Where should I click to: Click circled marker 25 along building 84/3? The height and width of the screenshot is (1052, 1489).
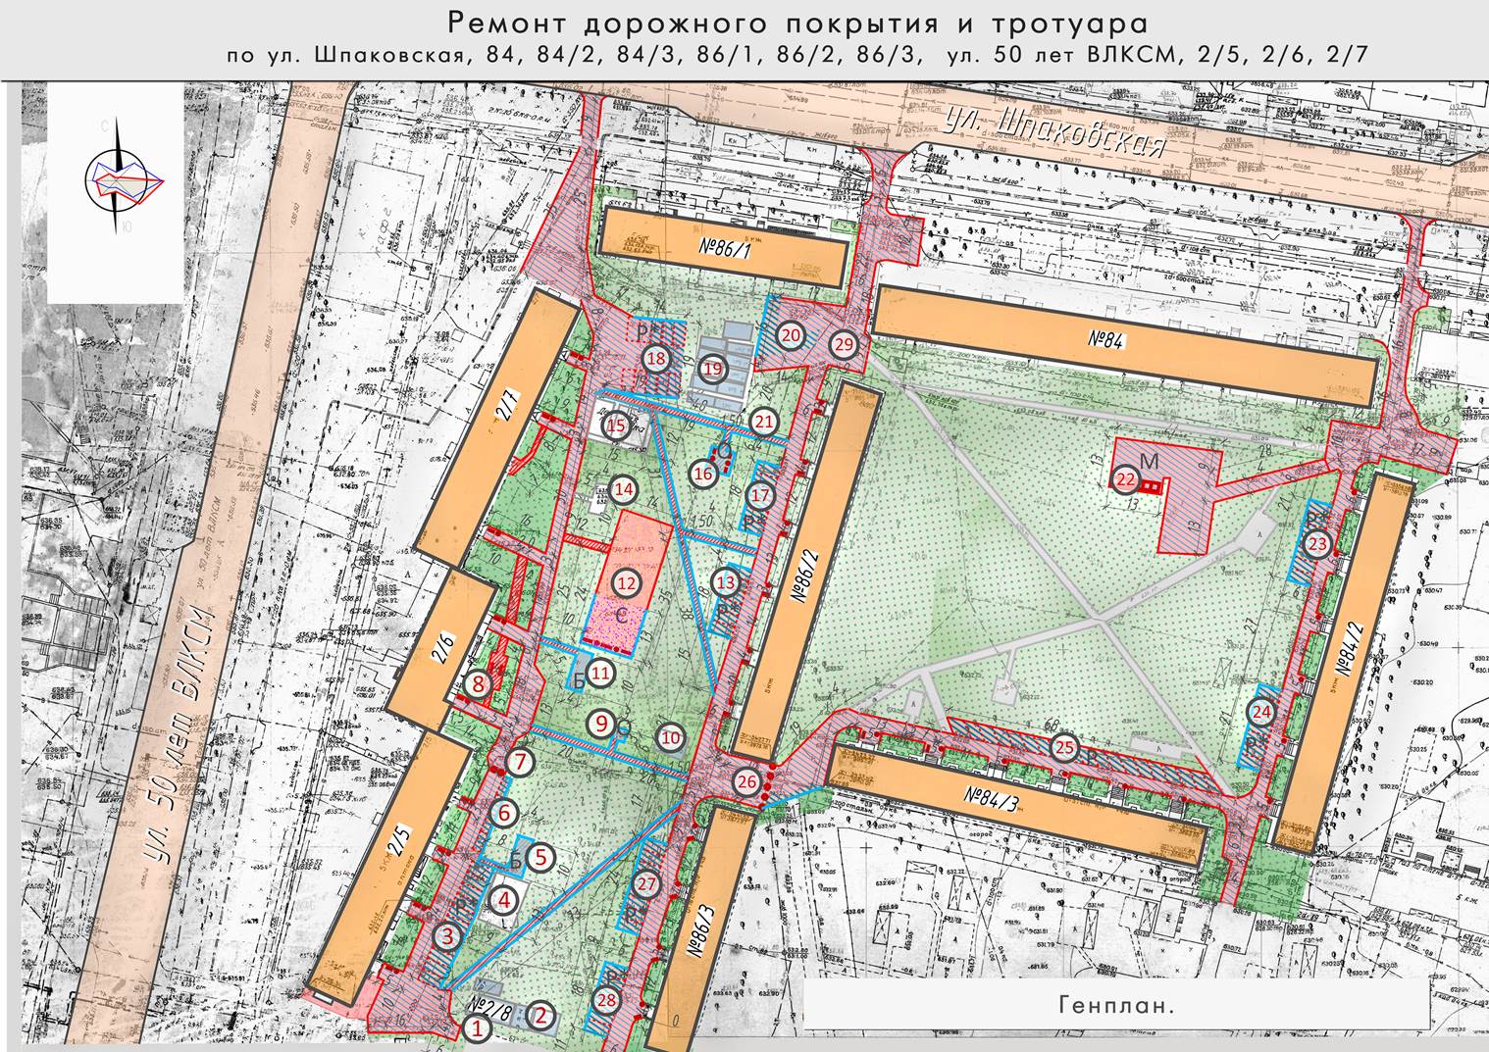(1063, 748)
